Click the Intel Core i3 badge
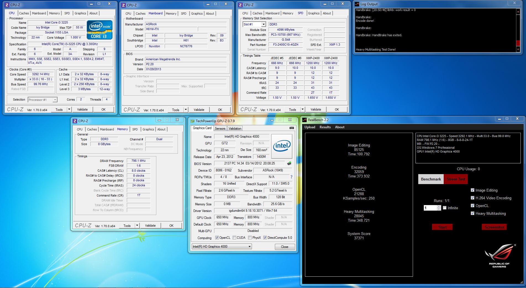This screenshot has height=288, width=526. click(99, 30)
